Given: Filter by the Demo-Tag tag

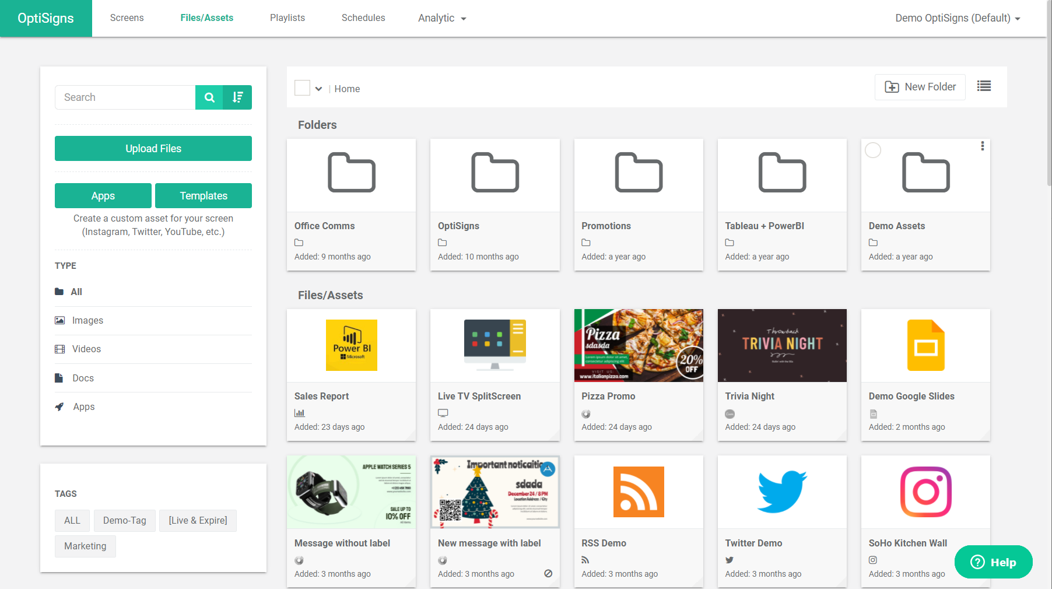Looking at the screenshot, I should point(124,520).
